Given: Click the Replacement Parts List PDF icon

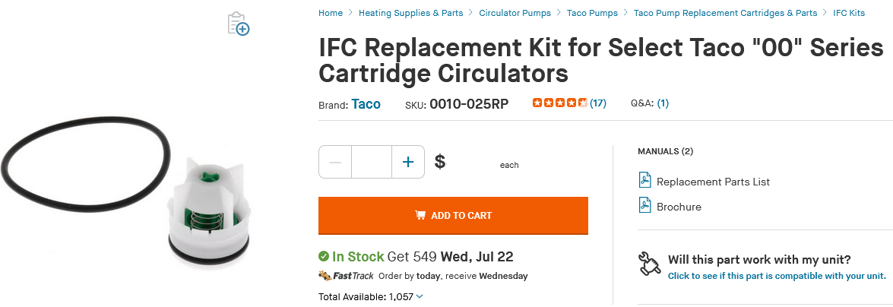Looking at the screenshot, I should (x=644, y=181).
